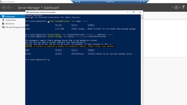Click the PowerShell vertical scrollbar thumb
187x105 pixels.
(x=142, y=18)
